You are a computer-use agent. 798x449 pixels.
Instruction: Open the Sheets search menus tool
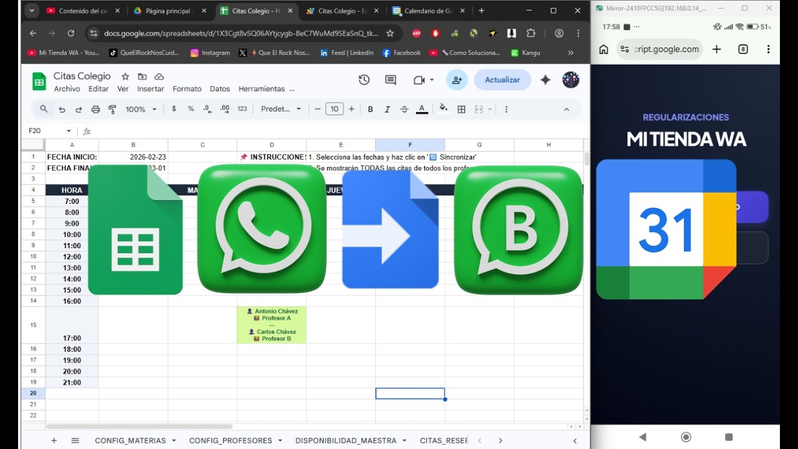[x=44, y=109]
